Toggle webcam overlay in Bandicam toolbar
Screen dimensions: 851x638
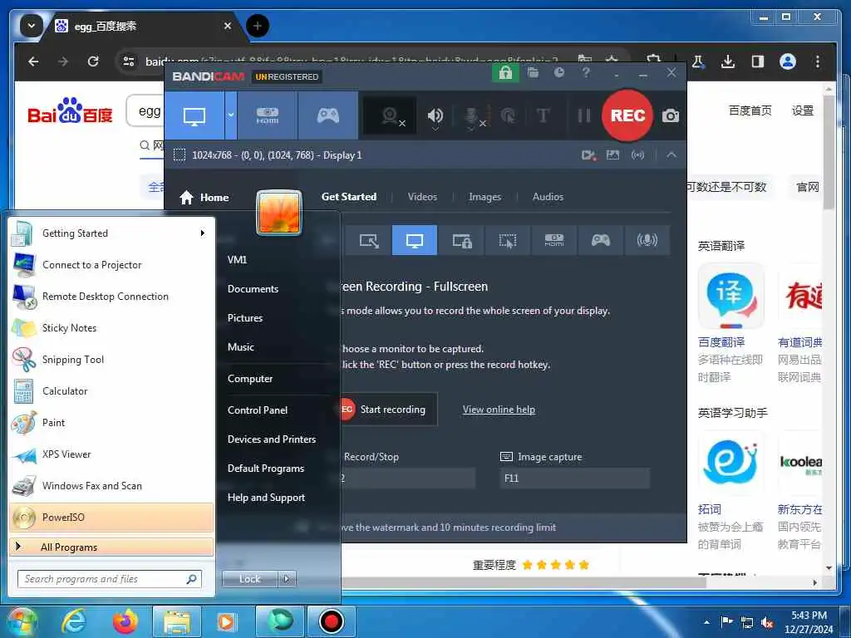pyautogui.click(x=391, y=115)
